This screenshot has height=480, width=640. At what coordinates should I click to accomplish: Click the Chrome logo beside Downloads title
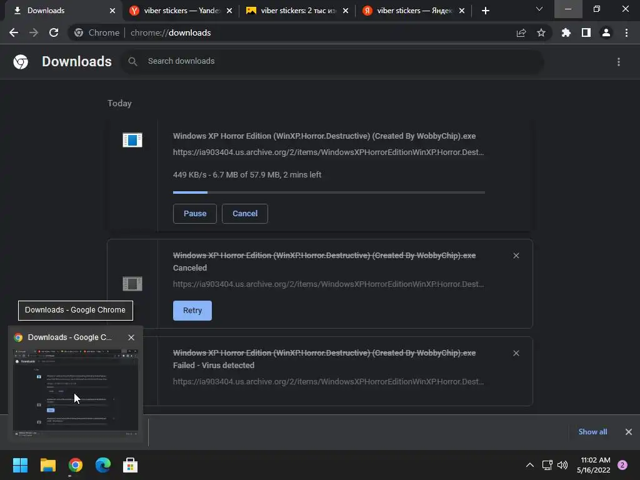tap(21, 62)
